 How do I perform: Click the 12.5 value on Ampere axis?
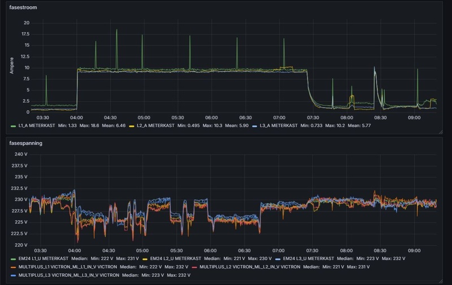pyautogui.click(x=25, y=56)
